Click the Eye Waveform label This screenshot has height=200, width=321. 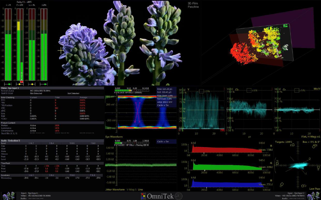pyautogui.click(x=114, y=137)
